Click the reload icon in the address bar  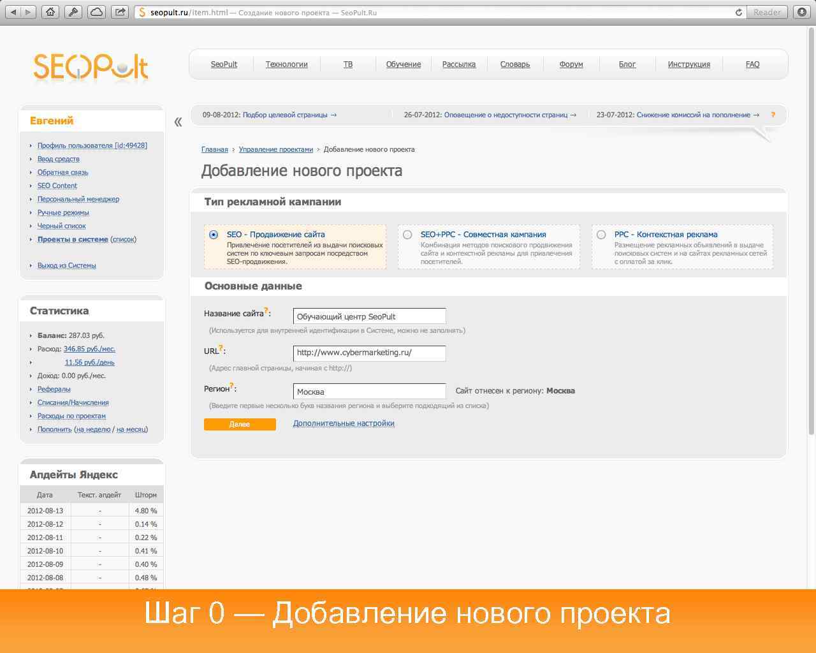738,11
